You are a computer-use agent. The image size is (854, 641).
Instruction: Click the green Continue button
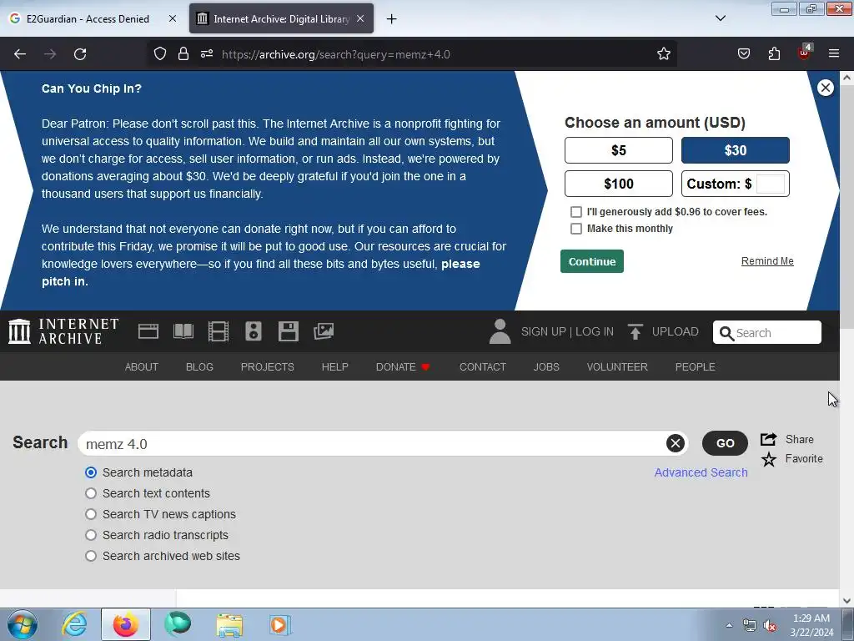pos(592,261)
